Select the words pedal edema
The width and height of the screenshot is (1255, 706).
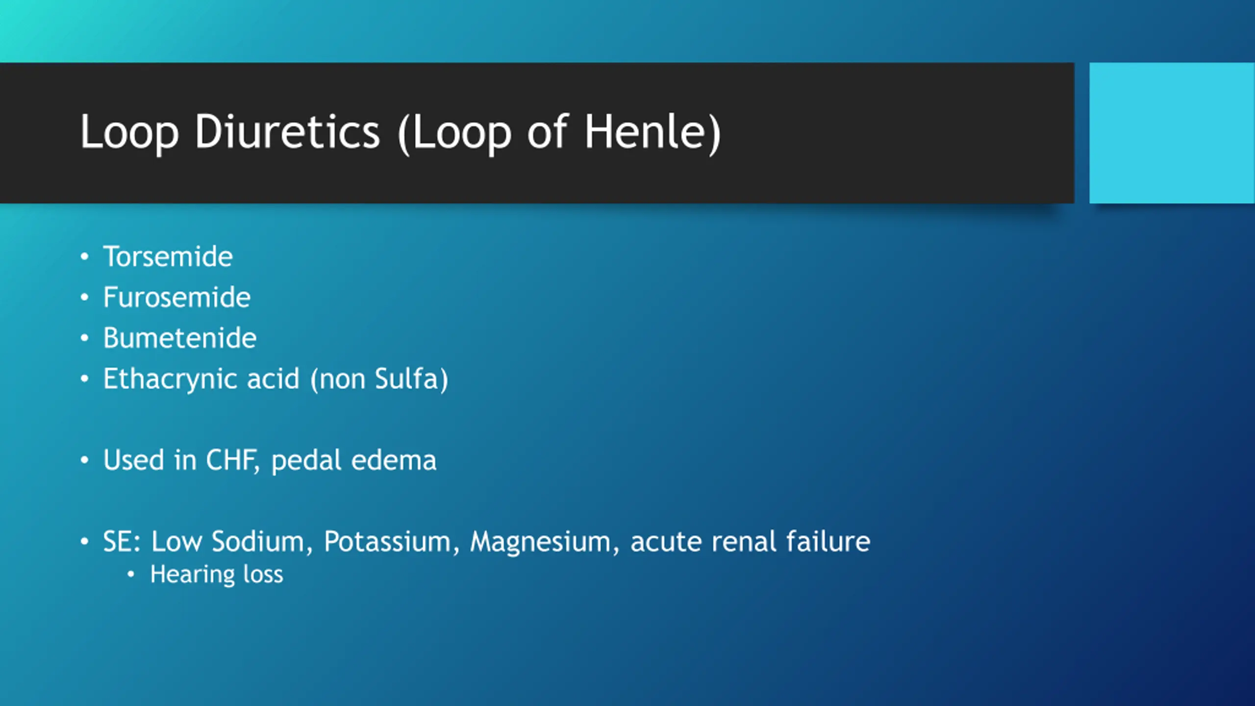[353, 461]
